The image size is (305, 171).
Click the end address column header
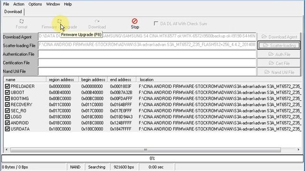point(122,79)
